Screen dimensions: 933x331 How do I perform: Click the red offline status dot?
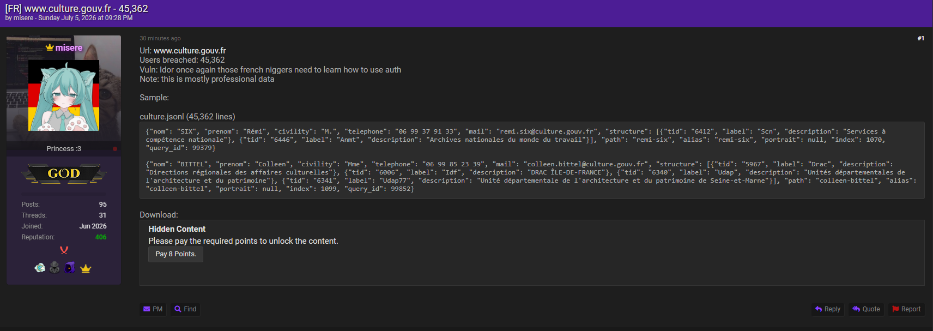tap(115, 149)
